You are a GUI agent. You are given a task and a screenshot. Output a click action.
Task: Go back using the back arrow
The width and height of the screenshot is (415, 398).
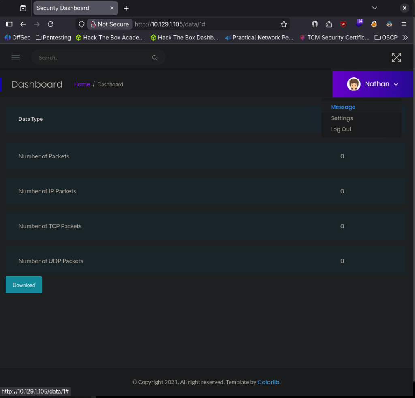point(23,24)
